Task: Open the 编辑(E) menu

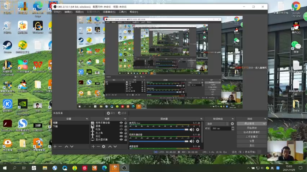Action: tap(68, 12)
